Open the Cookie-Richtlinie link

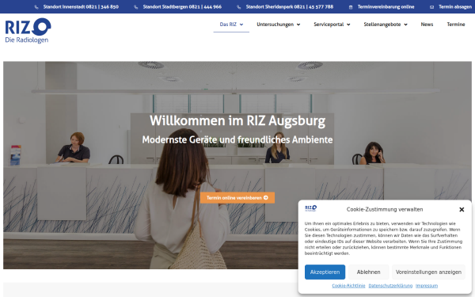pos(348,286)
